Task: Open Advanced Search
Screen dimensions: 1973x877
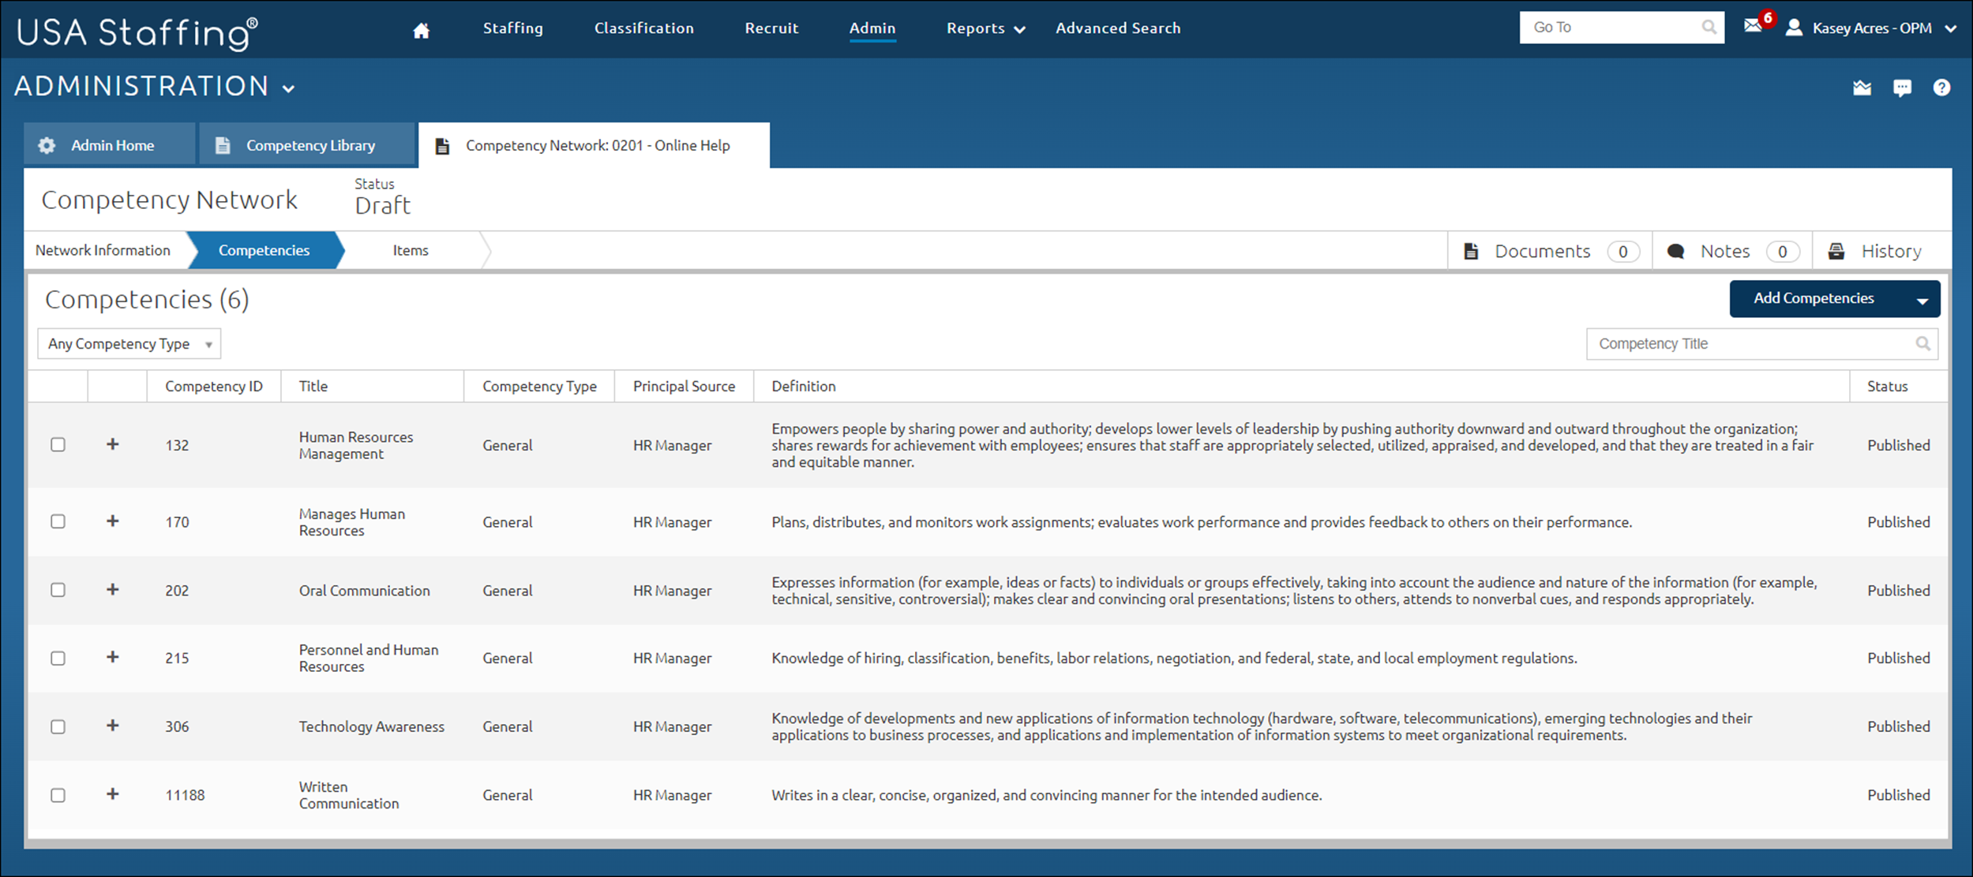Action: click(1118, 27)
